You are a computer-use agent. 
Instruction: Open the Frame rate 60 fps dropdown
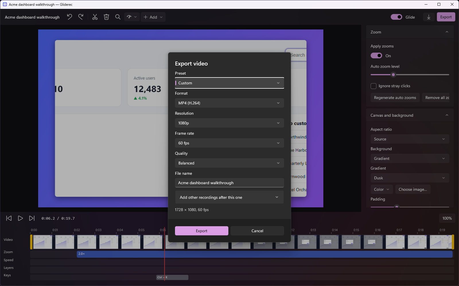229,143
